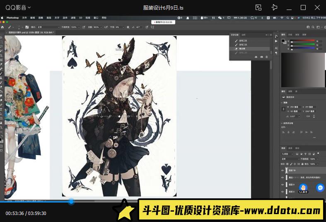Click the WeChat icon in macOS menu bar
The image size is (326, 222).
coord(220,18)
